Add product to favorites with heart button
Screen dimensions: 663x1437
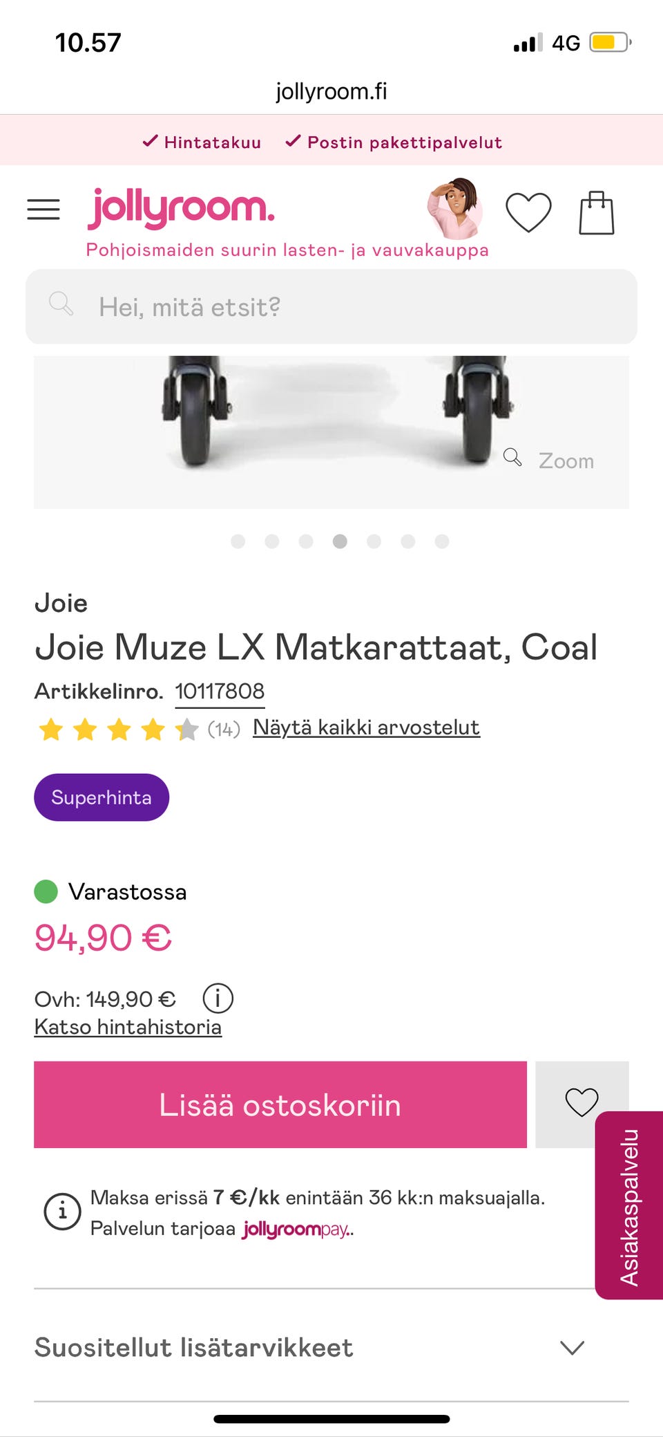tap(582, 1103)
